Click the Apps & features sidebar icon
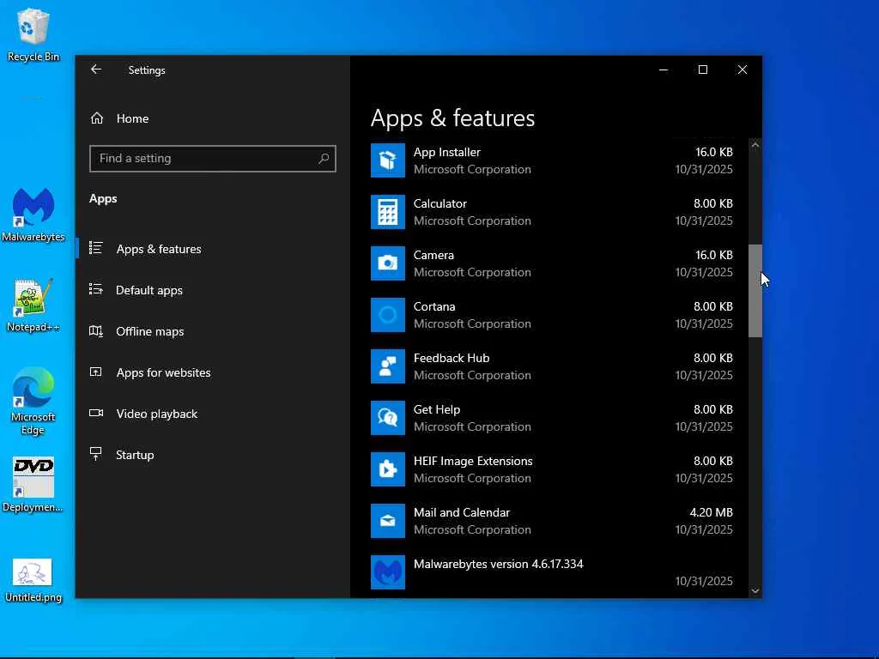 96,248
